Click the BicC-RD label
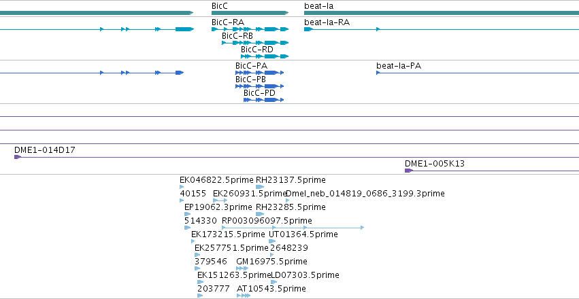 point(257,50)
